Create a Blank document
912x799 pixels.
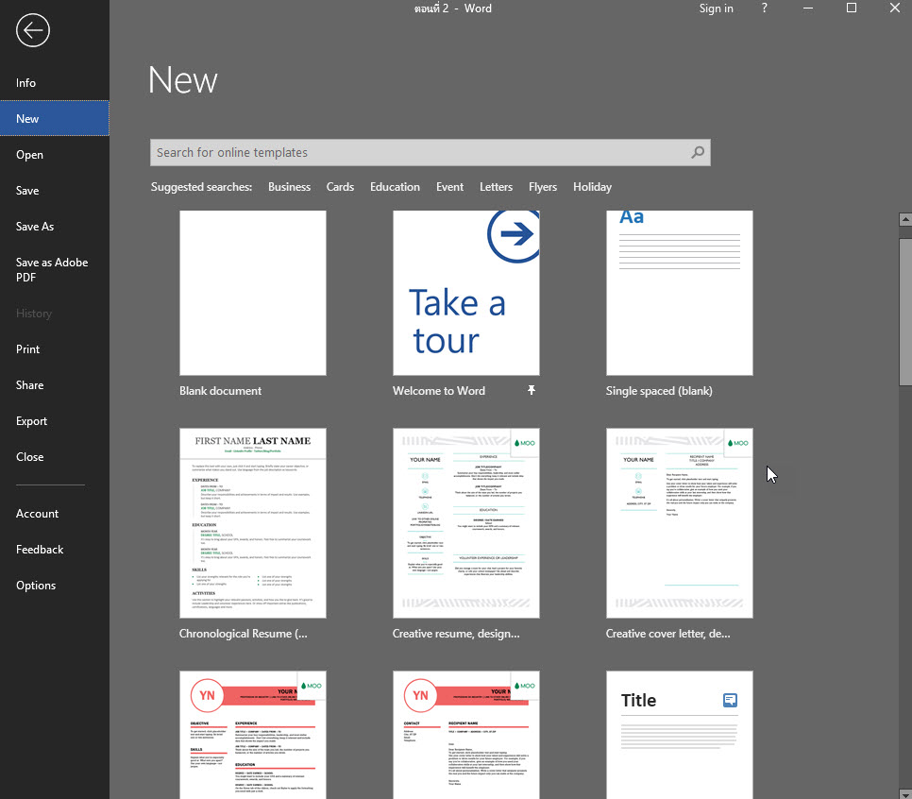[253, 293]
